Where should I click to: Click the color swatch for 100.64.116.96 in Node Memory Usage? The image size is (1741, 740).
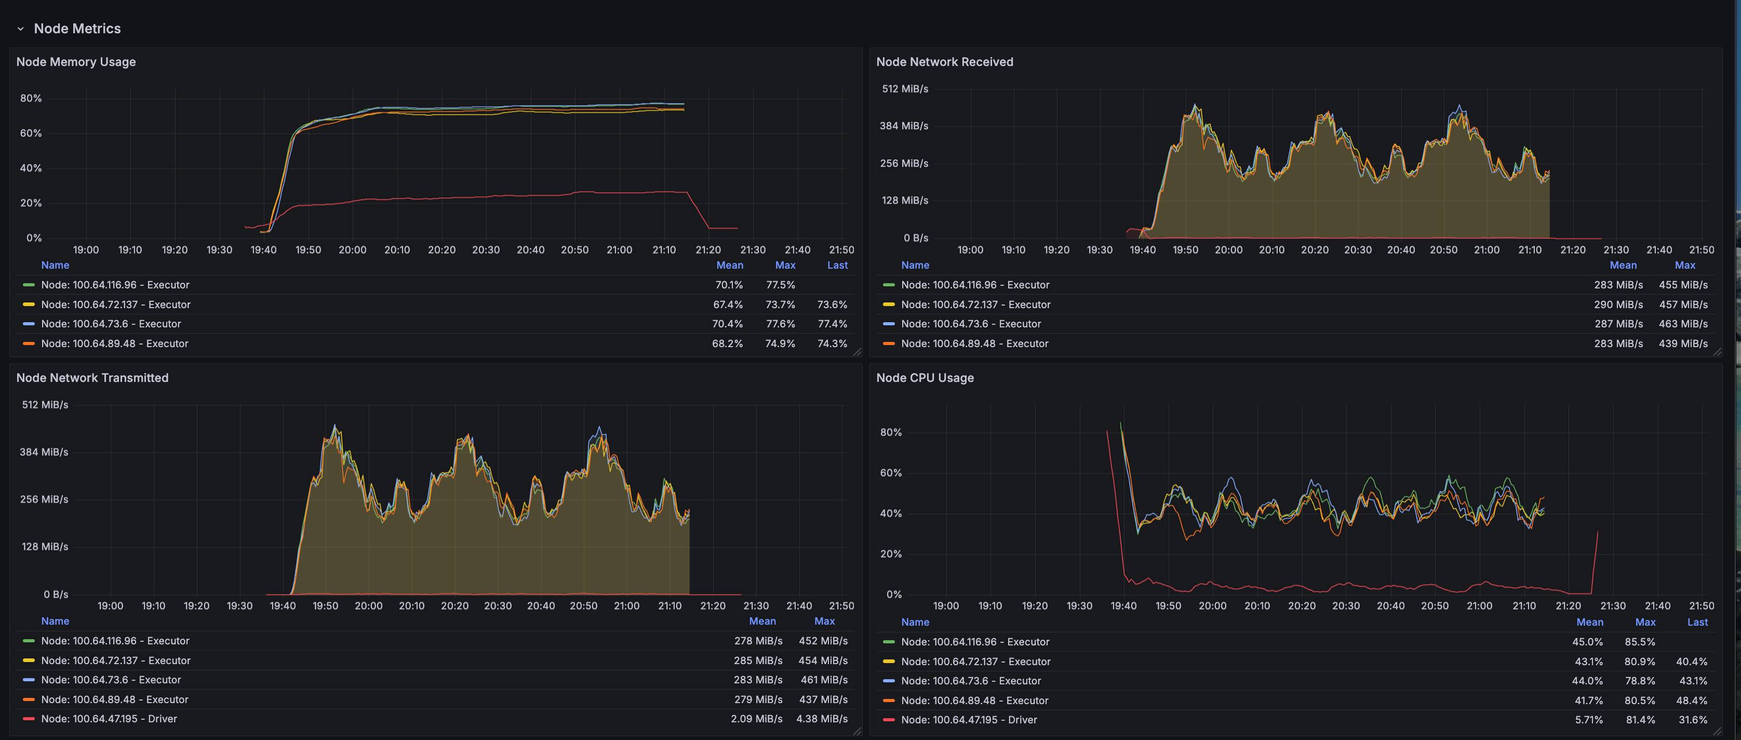pos(29,285)
